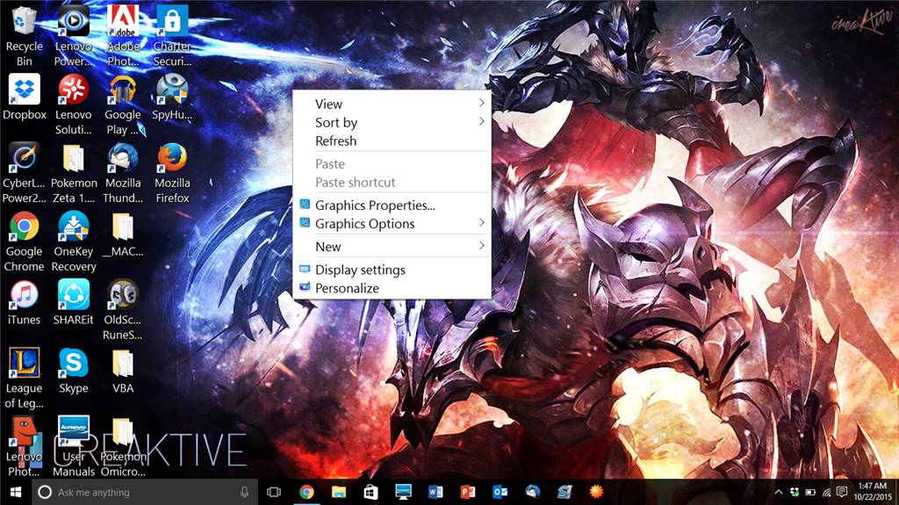This screenshot has width=899, height=505.
Task: Select the Lenovo Solution Center icon
Action: [74, 105]
